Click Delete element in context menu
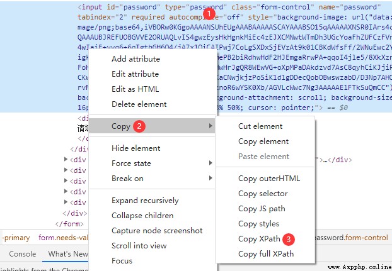This screenshot has width=392, height=271. point(139,104)
